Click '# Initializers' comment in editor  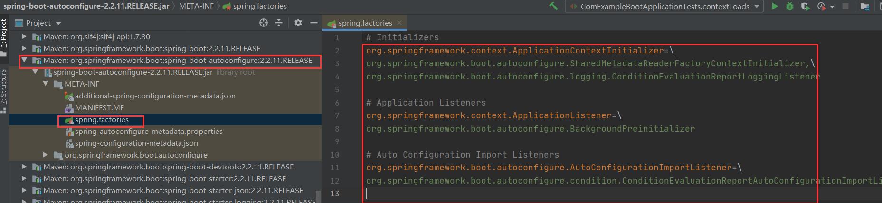pyautogui.click(x=403, y=37)
